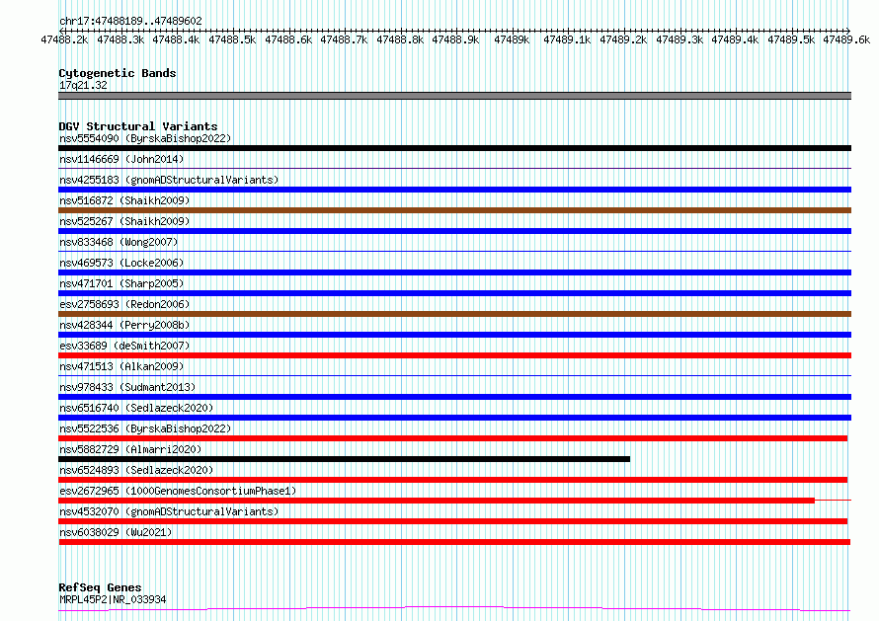Select the DGV Structural Variants track title

click(138, 126)
